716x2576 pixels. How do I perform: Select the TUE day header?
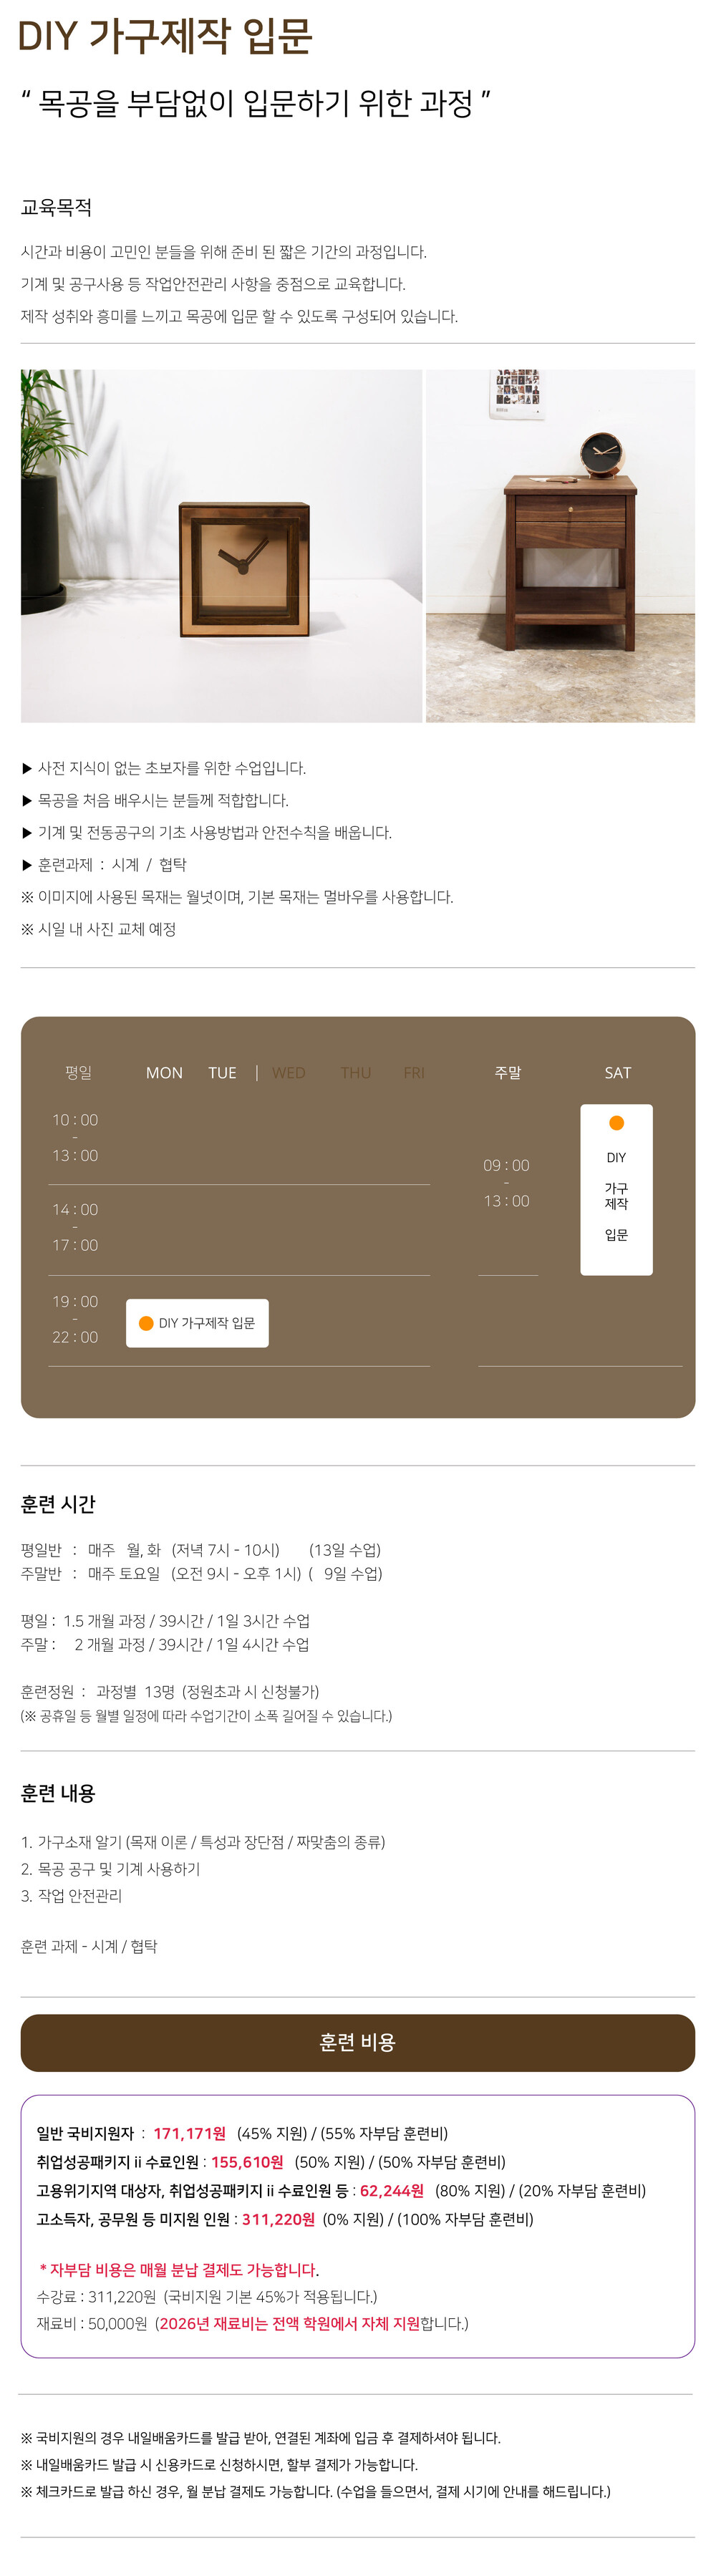222,1072
